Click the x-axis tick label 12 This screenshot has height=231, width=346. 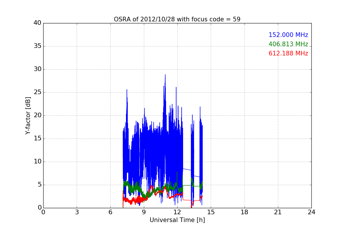pyautogui.click(x=177, y=212)
